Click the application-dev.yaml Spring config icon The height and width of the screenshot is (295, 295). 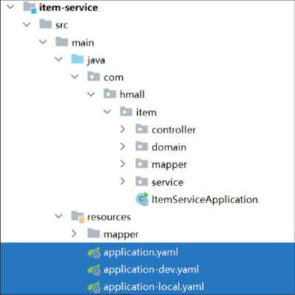point(94,270)
